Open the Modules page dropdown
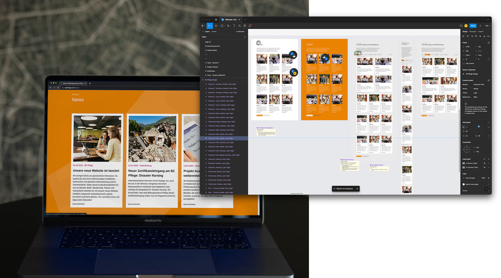The width and height of the screenshot is (501, 278). tap(241, 32)
